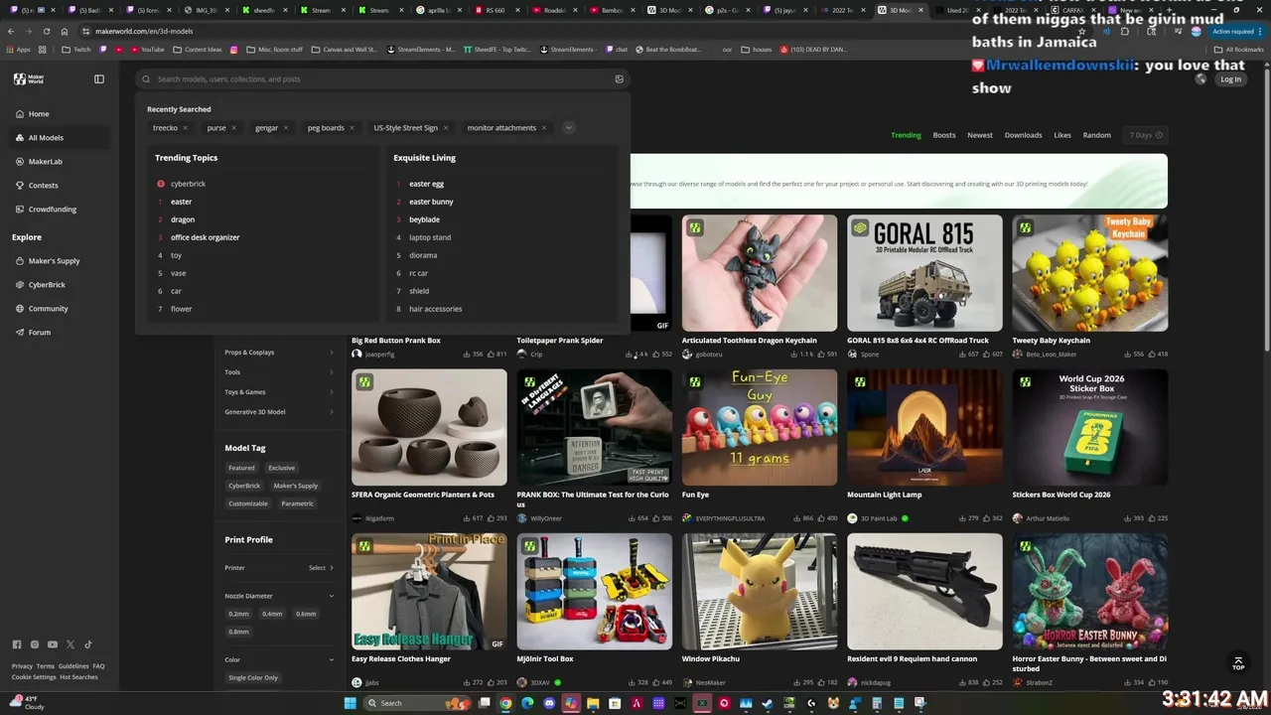1271x715 pixels.
Task: Open the Hot Searches footer link
Action: [x=78, y=677]
